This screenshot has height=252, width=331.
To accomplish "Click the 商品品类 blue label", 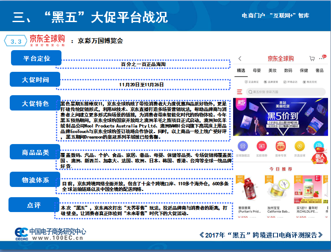I will [35, 152].
